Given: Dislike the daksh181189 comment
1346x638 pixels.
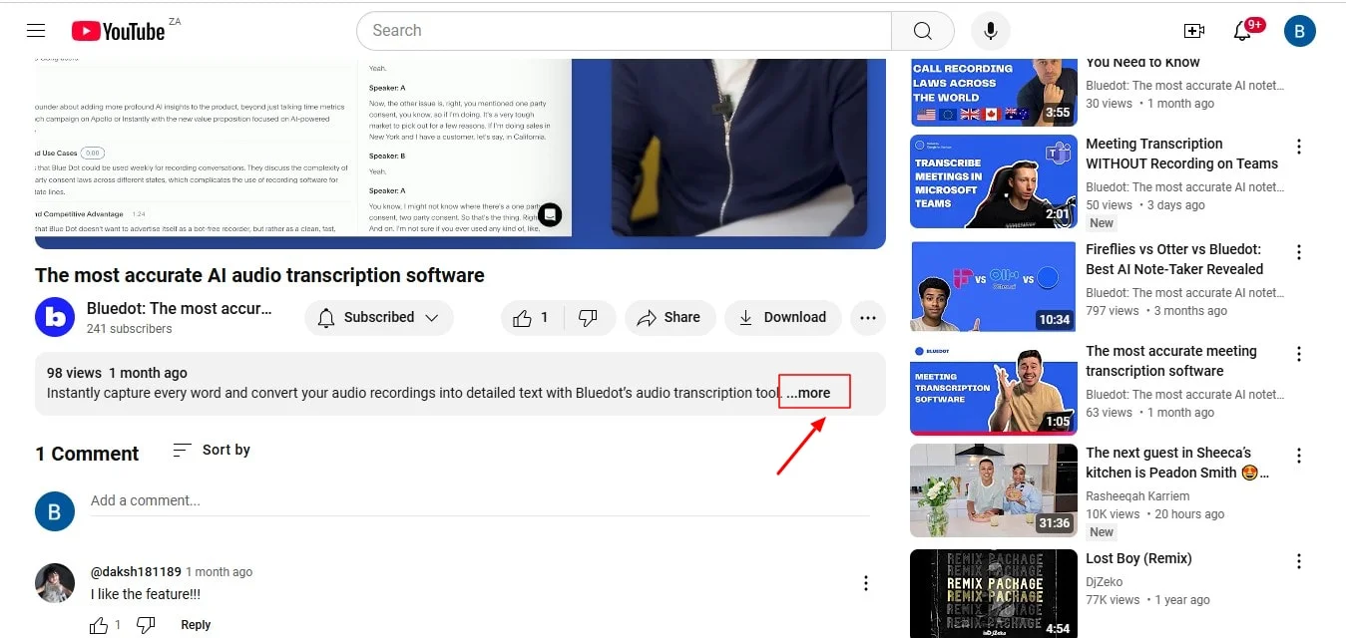Looking at the screenshot, I should point(146,625).
